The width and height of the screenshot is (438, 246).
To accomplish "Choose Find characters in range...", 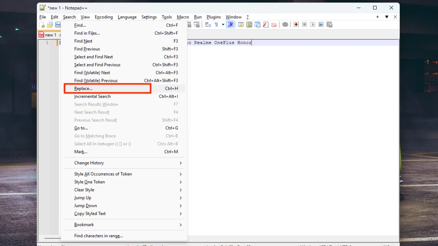I will click(124, 236).
